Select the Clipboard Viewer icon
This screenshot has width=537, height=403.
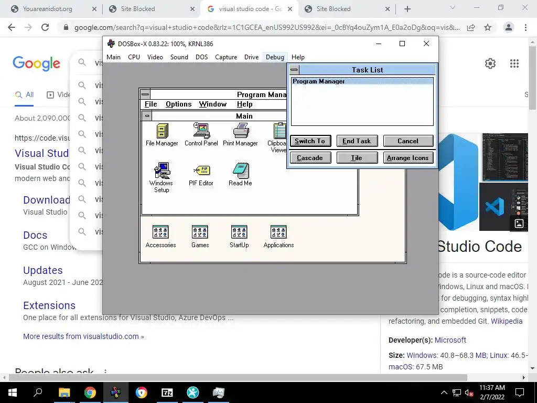pos(278,138)
